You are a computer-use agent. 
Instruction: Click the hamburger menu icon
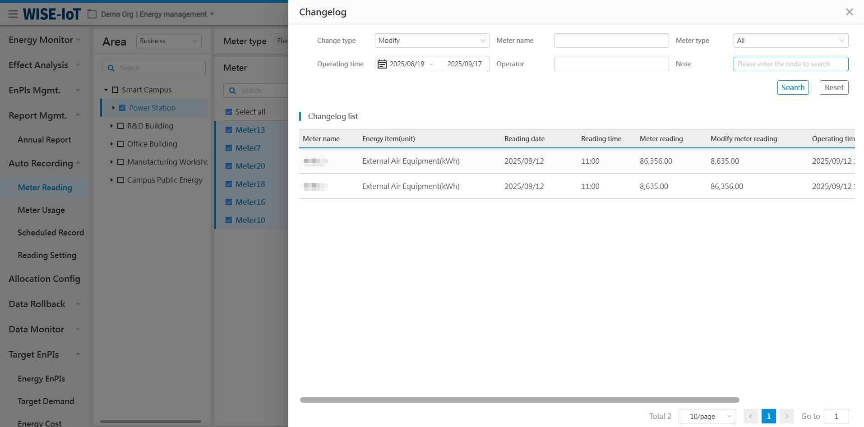13,14
